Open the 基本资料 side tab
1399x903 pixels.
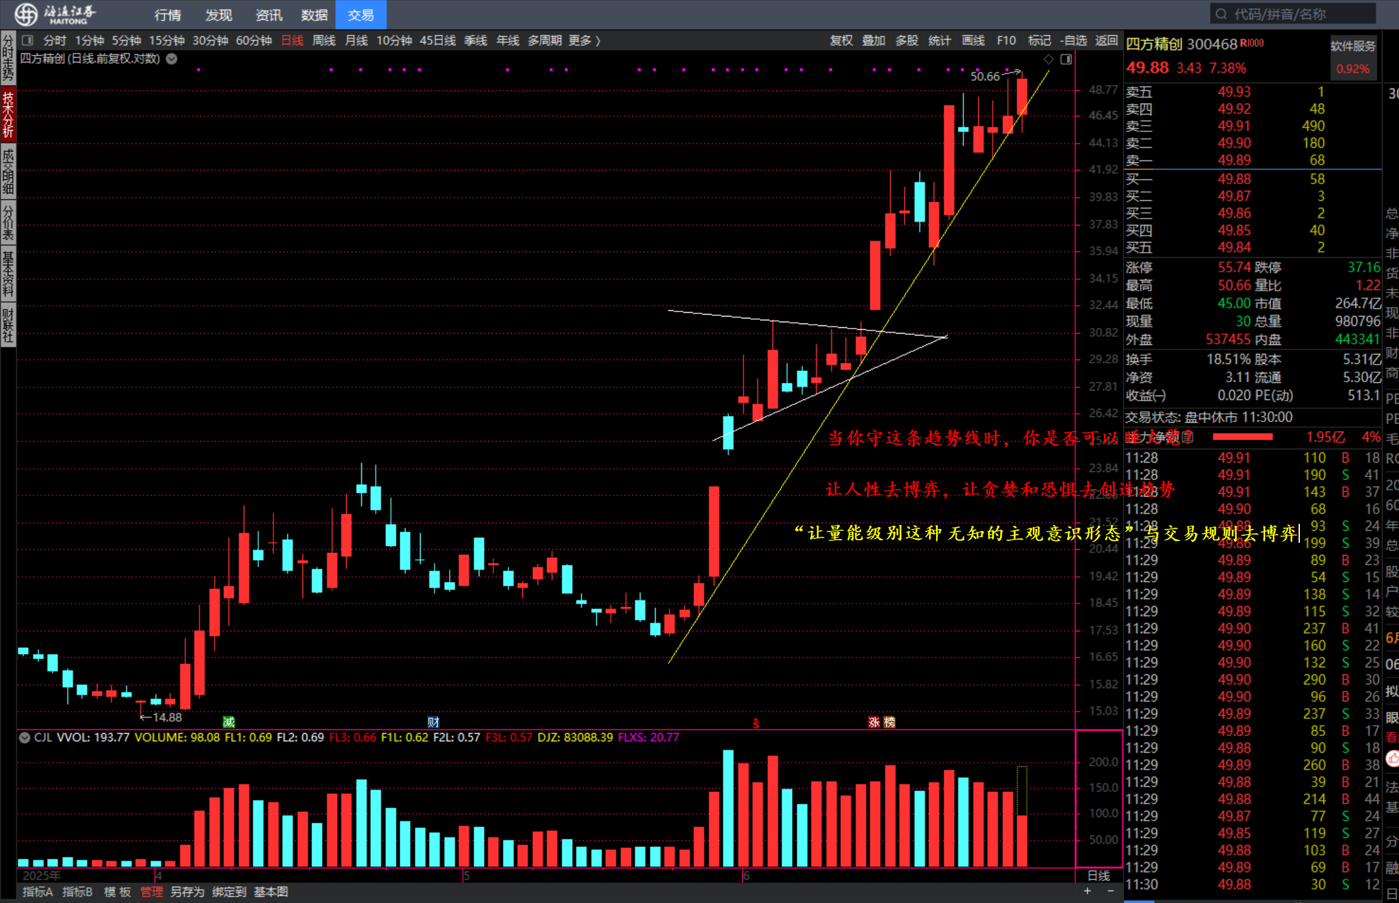[8, 274]
